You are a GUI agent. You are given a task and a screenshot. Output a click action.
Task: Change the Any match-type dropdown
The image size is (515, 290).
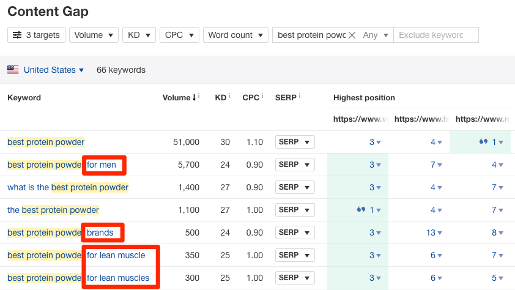(376, 35)
